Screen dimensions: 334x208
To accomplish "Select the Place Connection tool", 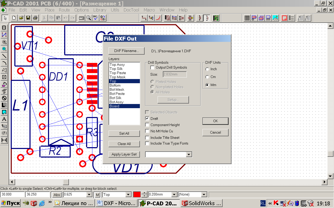I will point(4,35).
